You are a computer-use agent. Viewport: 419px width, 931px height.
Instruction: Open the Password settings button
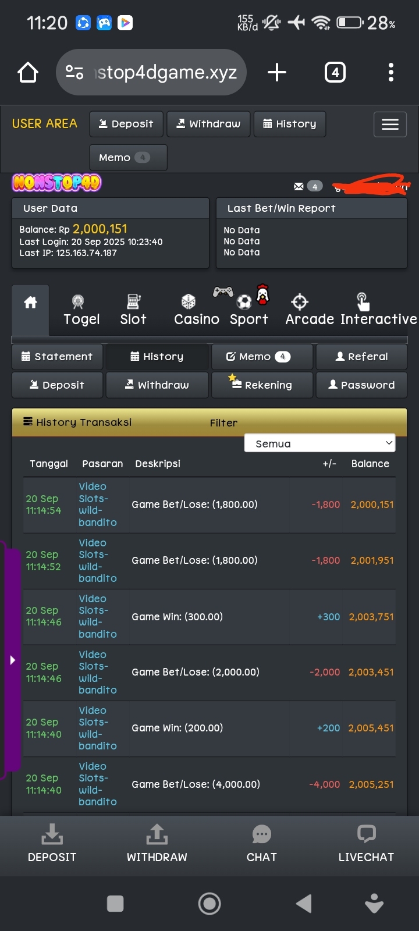tap(361, 385)
